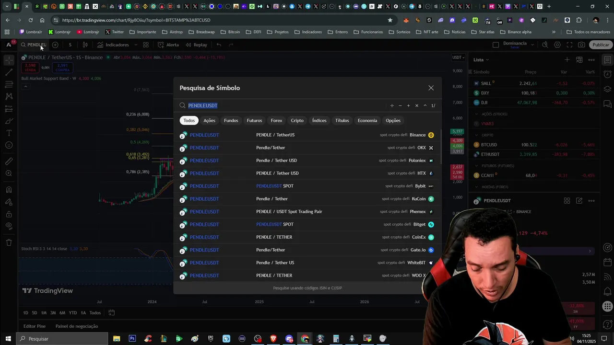
Task: Insert plus operator in symbol search
Action: pyautogui.click(x=408, y=105)
